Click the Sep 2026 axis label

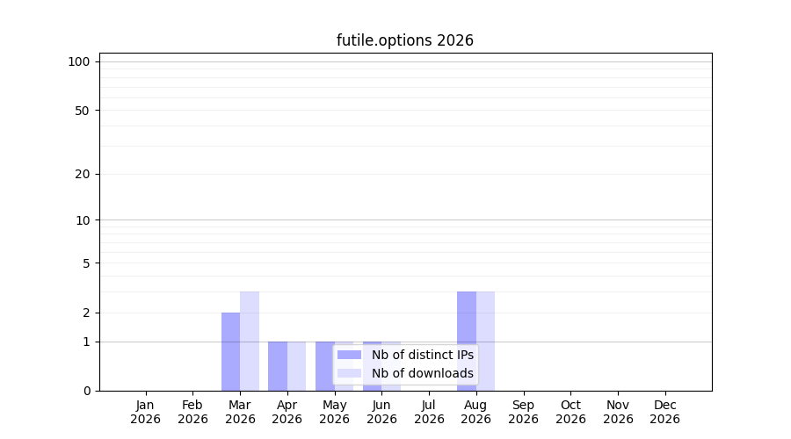point(523,412)
